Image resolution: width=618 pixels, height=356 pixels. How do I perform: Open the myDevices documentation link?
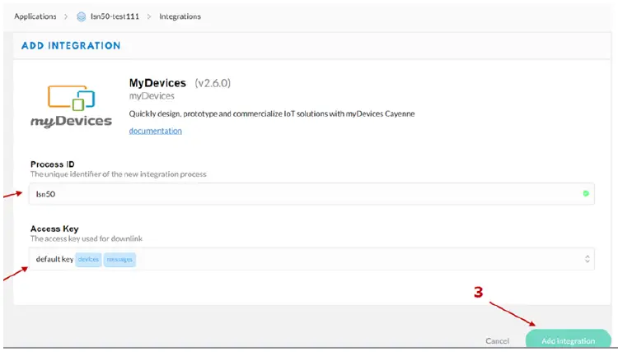tap(155, 131)
